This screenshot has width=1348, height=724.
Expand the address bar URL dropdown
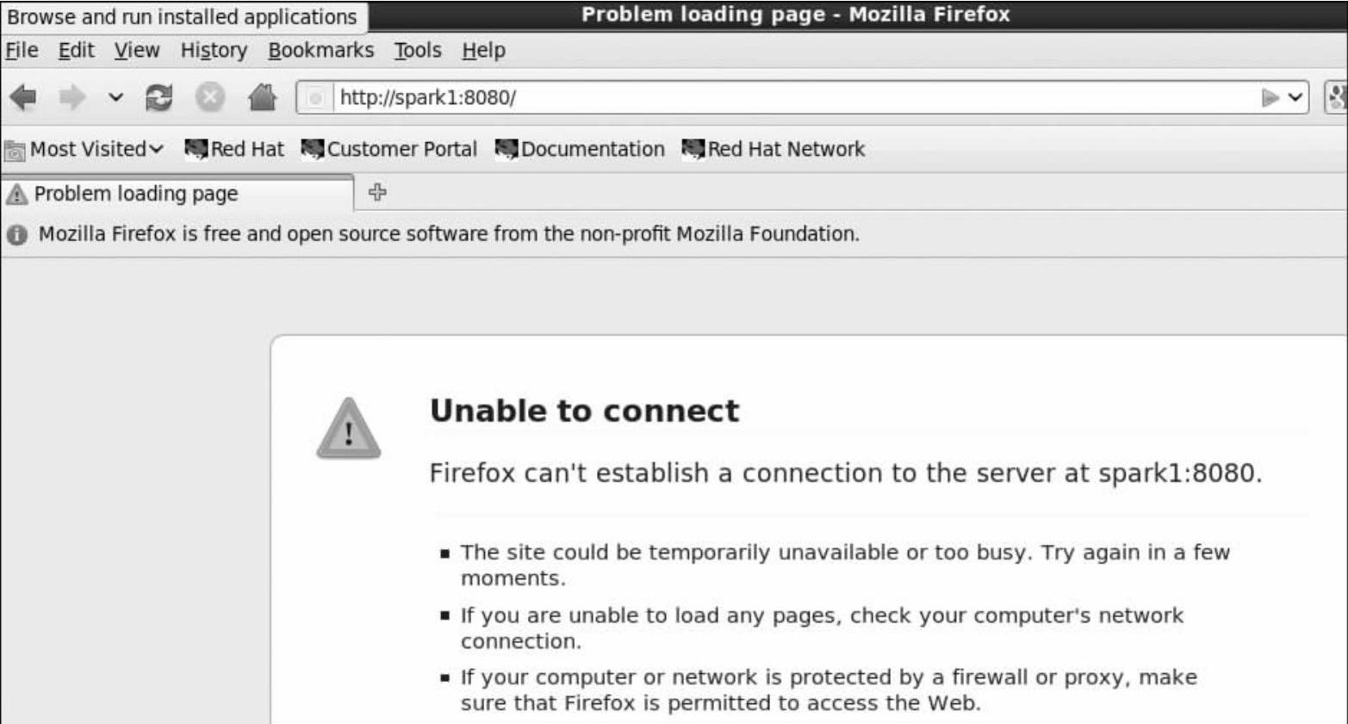click(x=1295, y=97)
